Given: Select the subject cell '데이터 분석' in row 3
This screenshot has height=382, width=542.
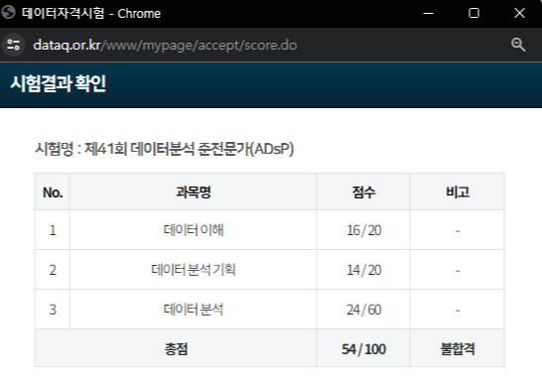Looking at the screenshot, I should click(194, 310).
